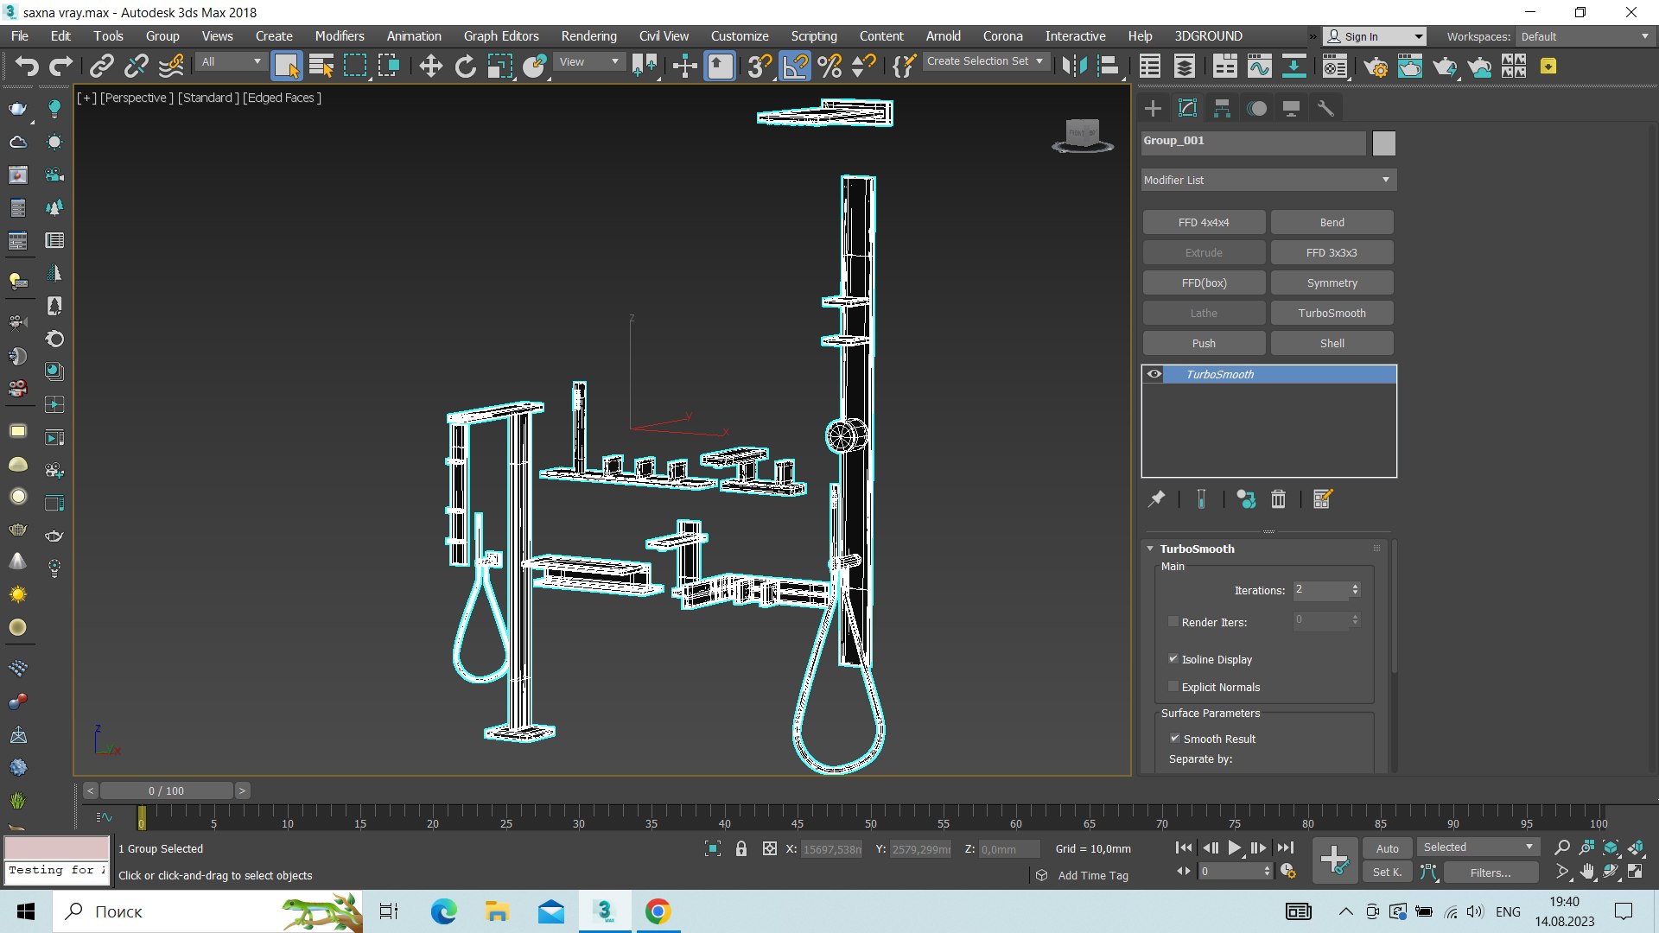Open reference coordinate View dropdown
1659x933 pixels.
tap(589, 61)
